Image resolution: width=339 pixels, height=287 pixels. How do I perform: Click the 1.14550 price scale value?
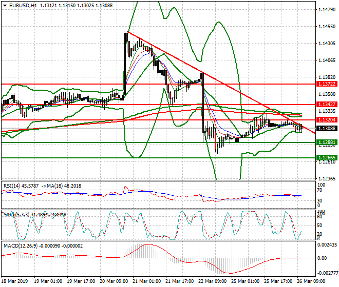click(327, 27)
